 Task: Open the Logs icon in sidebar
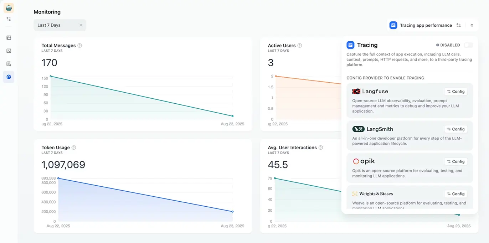[9, 64]
